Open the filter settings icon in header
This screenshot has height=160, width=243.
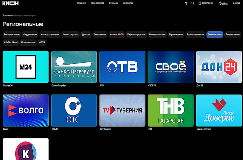click(x=186, y=3)
